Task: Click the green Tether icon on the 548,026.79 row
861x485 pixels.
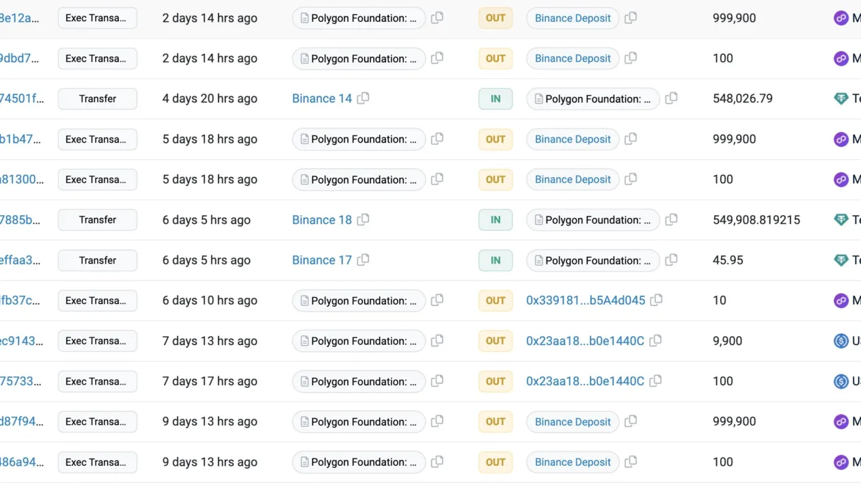Action: [x=841, y=98]
